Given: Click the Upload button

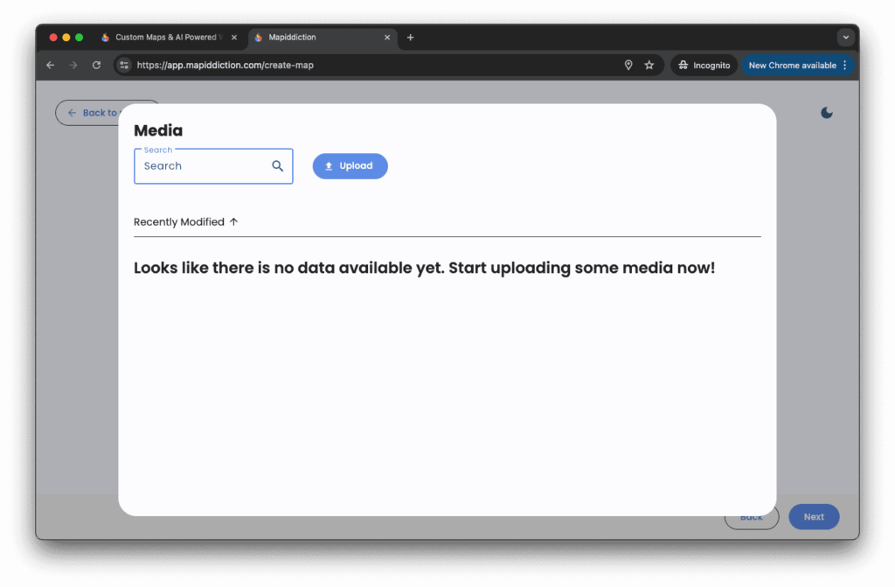Looking at the screenshot, I should pyautogui.click(x=350, y=166).
